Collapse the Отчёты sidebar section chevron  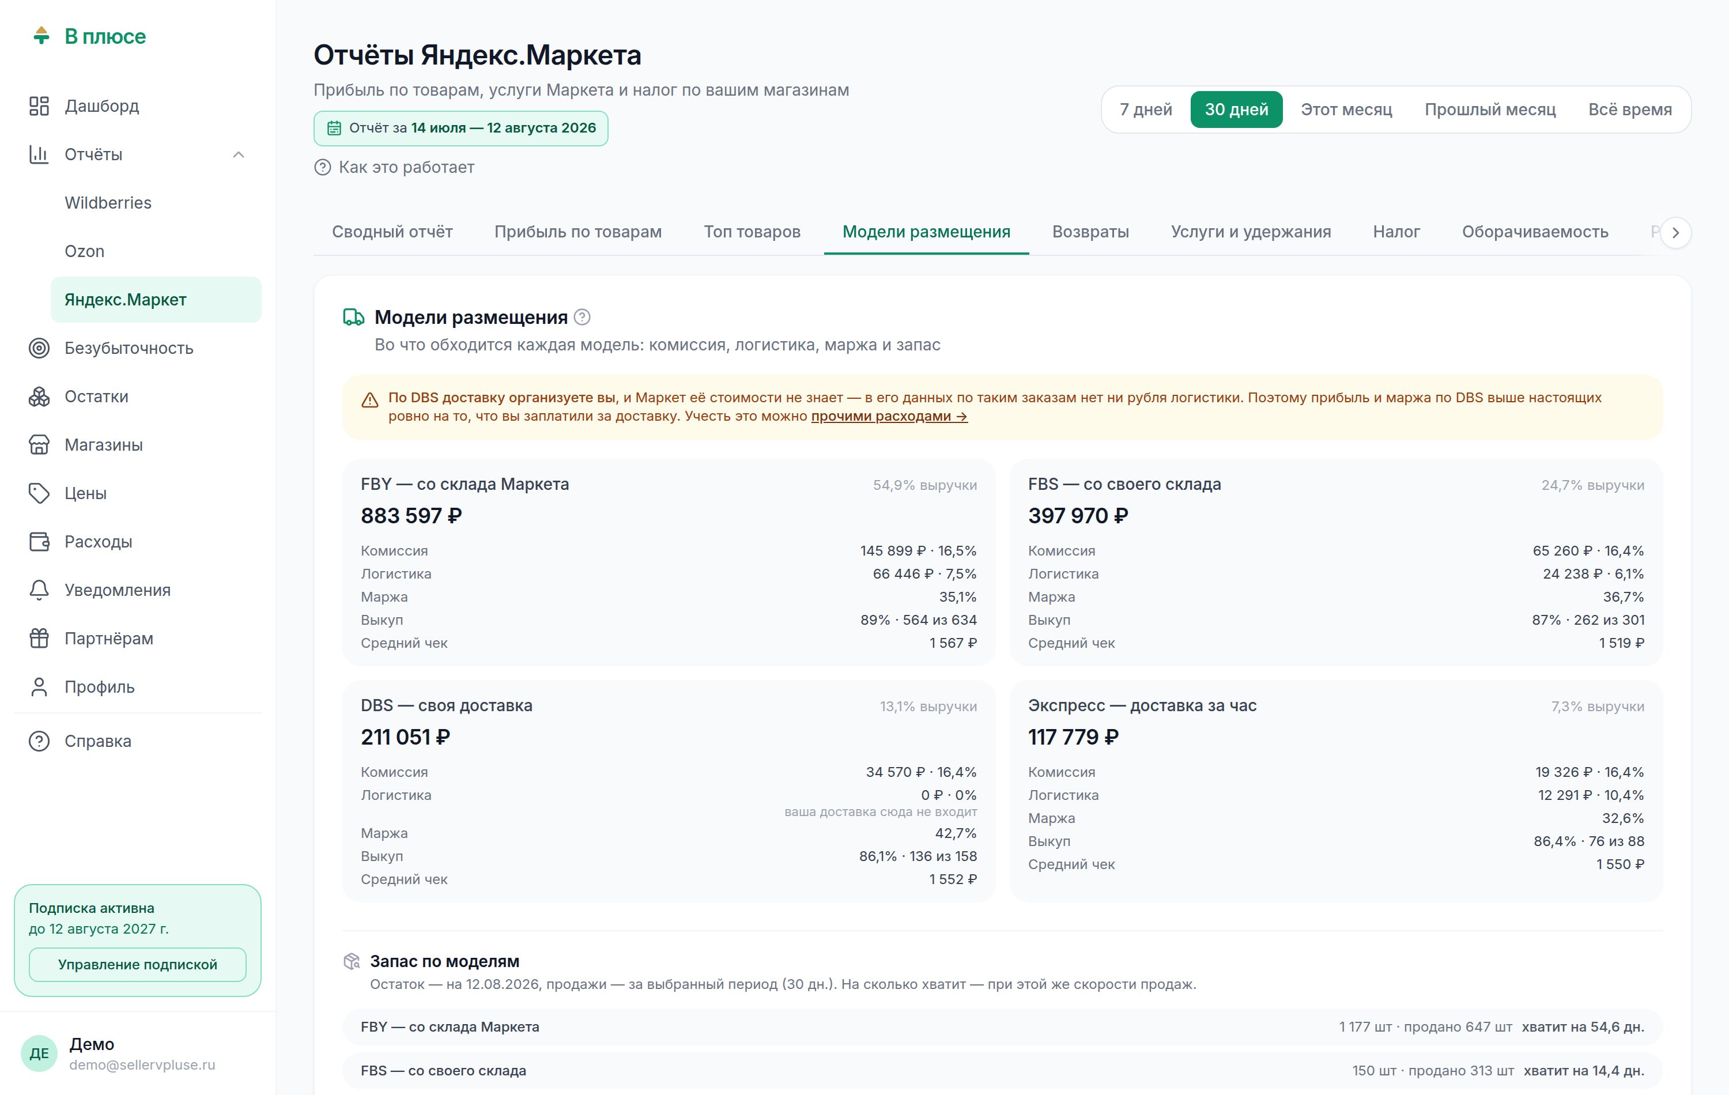tap(239, 154)
